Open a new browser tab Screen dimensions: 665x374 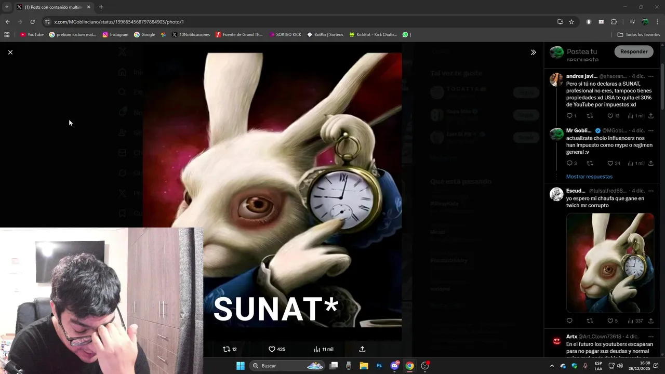(101, 7)
